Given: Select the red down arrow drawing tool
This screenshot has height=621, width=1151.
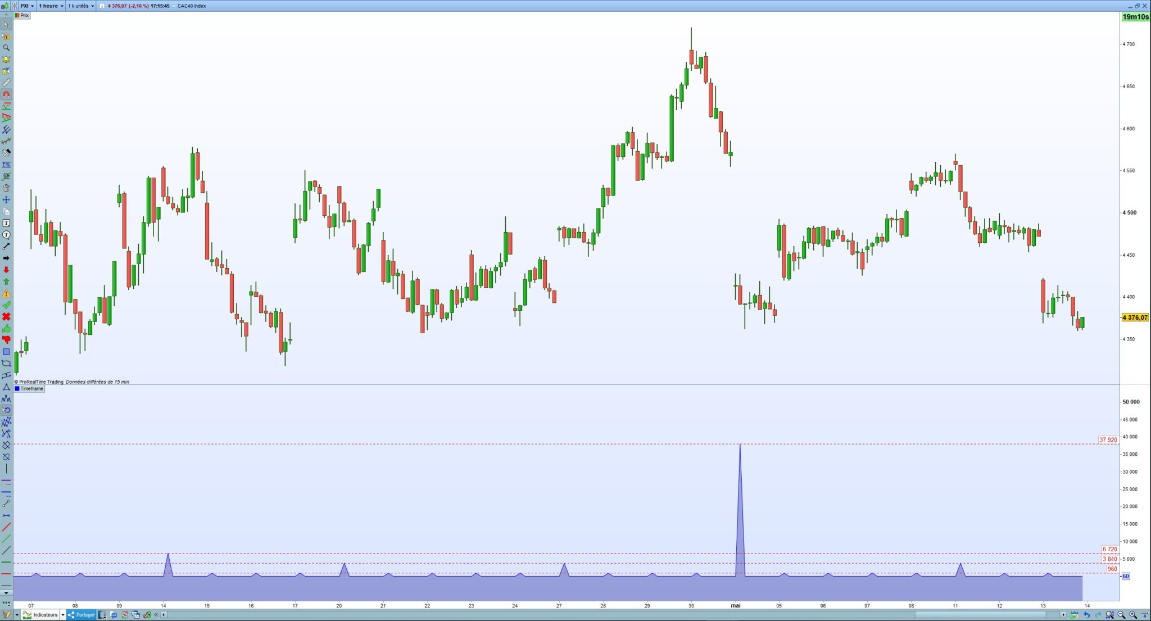Looking at the screenshot, I should coord(6,270).
